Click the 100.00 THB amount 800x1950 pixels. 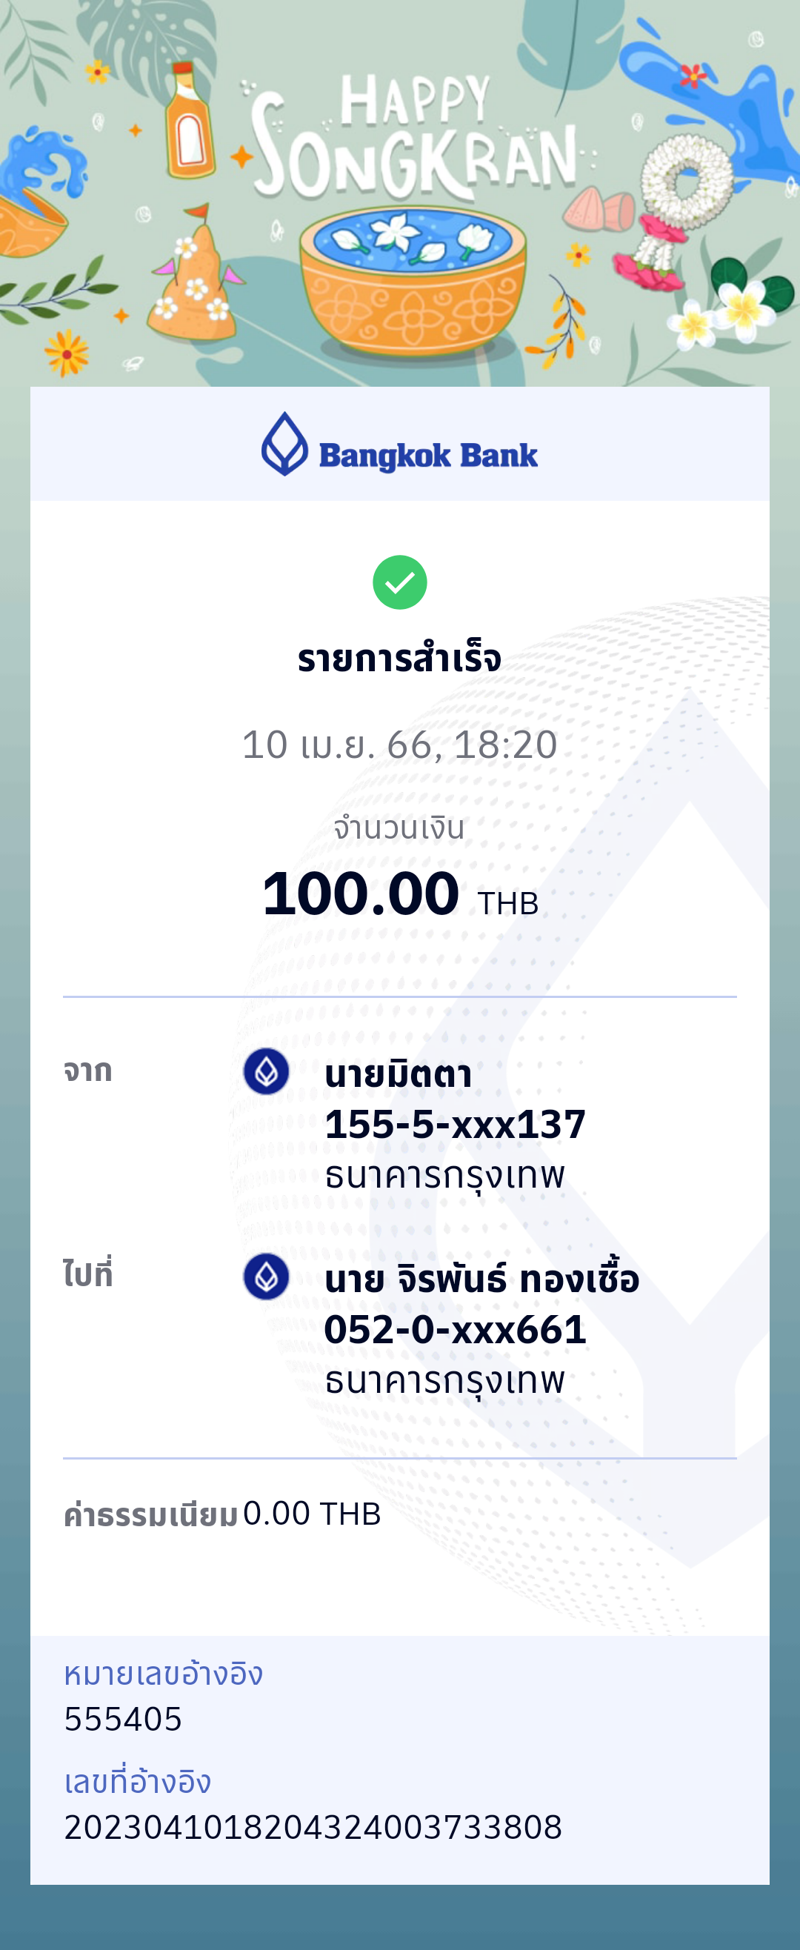399,895
